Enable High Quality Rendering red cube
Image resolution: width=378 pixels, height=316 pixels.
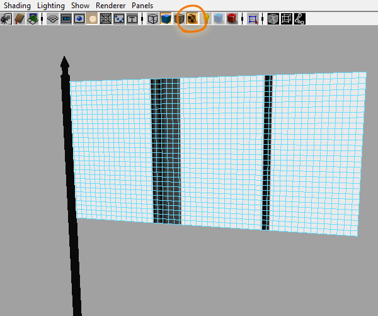click(232, 19)
